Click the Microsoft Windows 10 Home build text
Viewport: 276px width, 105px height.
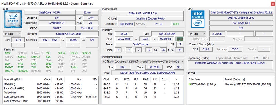(x=230, y=63)
